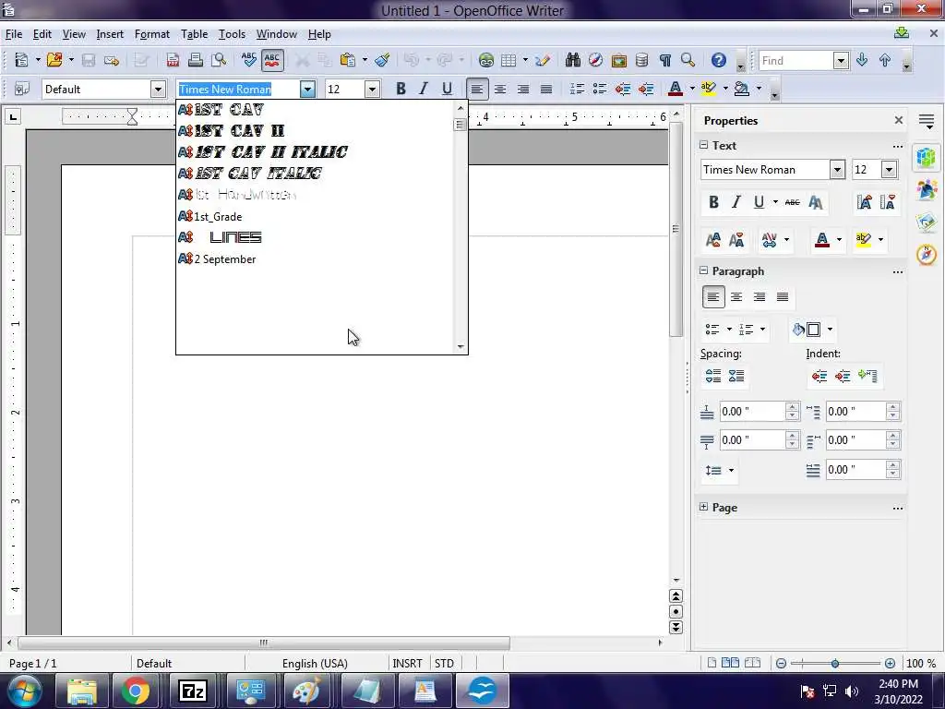This screenshot has width=945, height=709.
Task: Open Page Preview icon
Action: pos(219,60)
